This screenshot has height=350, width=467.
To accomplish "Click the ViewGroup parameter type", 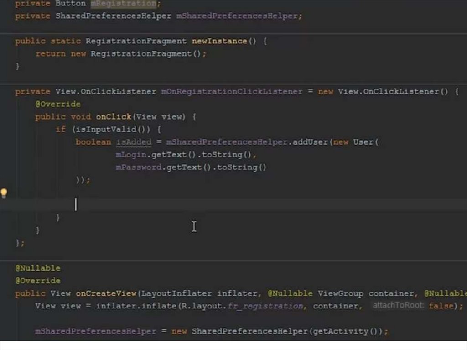I will [x=340, y=293].
